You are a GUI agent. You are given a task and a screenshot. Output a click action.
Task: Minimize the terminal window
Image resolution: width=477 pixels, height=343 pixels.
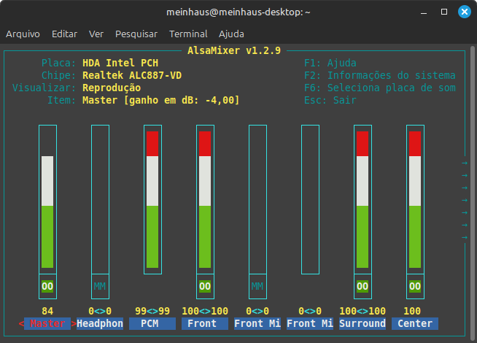pos(424,12)
